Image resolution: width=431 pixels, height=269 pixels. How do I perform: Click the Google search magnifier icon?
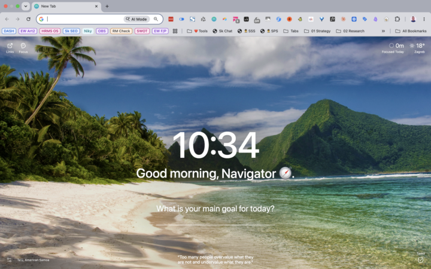[156, 19]
